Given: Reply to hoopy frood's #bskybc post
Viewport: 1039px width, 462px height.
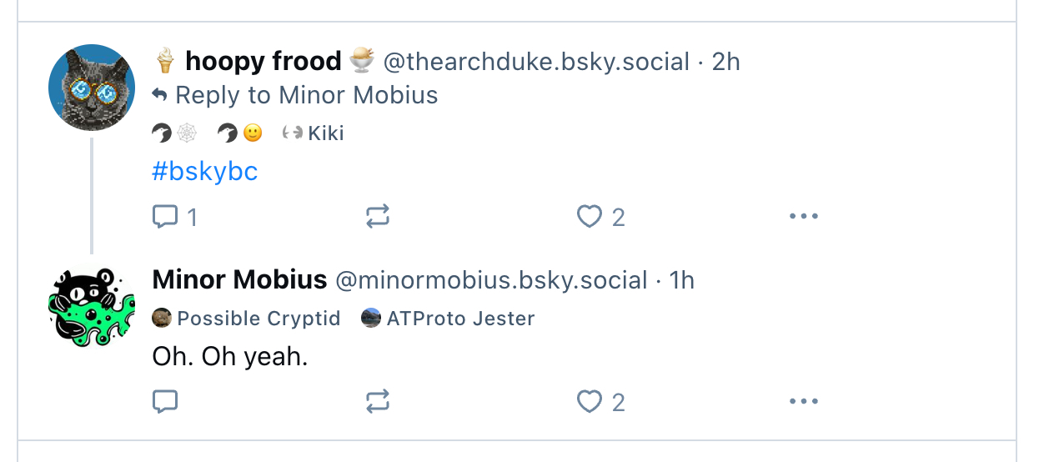Looking at the screenshot, I should coord(165,218).
